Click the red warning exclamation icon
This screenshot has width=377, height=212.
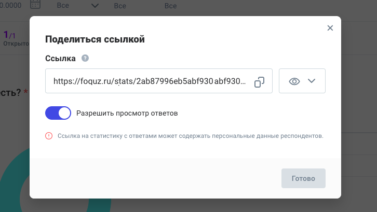(49, 136)
